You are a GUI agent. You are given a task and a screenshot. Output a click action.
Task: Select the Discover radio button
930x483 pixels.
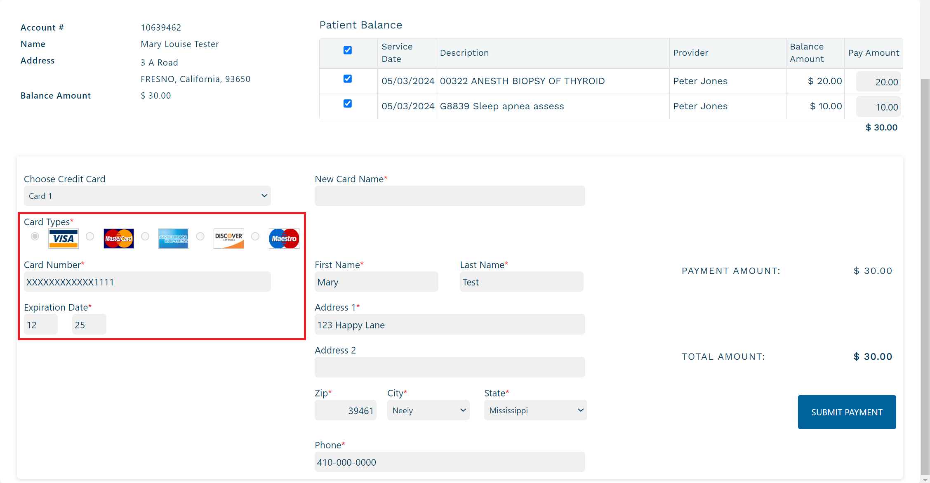pos(200,236)
